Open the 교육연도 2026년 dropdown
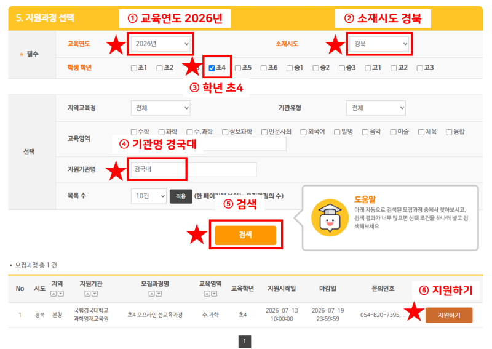492x349 pixels. click(161, 44)
